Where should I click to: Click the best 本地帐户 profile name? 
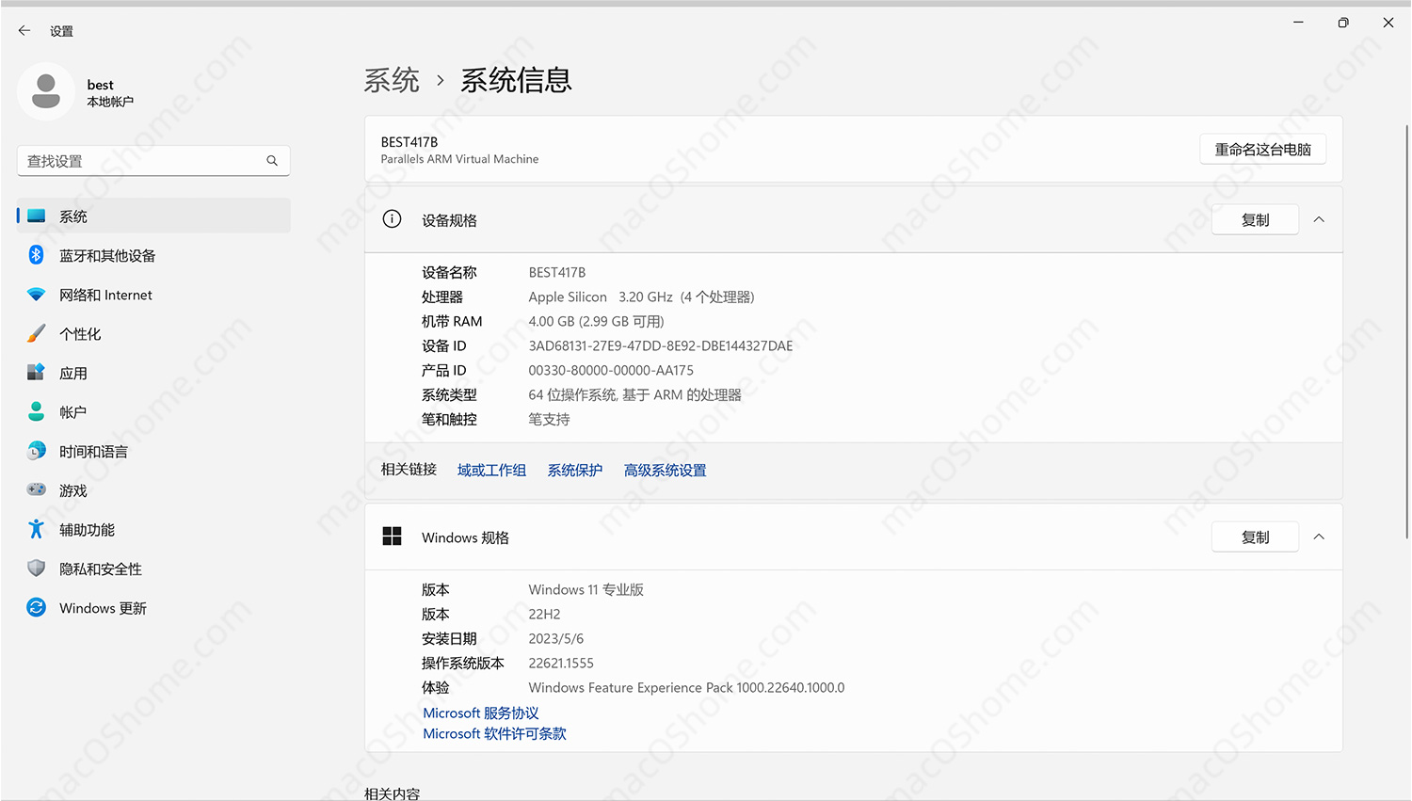pyautogui.click(x=110, y=92)
